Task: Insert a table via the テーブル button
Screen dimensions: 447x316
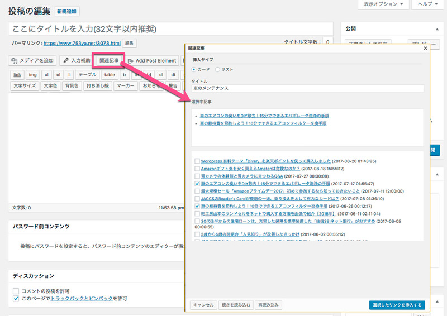Action: point(87,75)
